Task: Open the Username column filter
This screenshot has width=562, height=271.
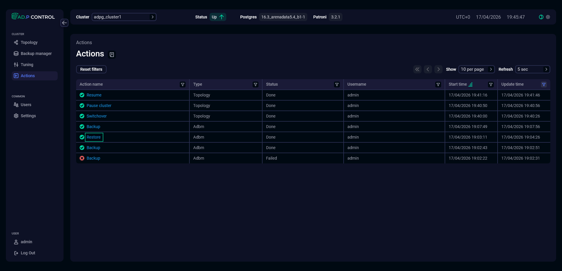Action: point(438,84)
